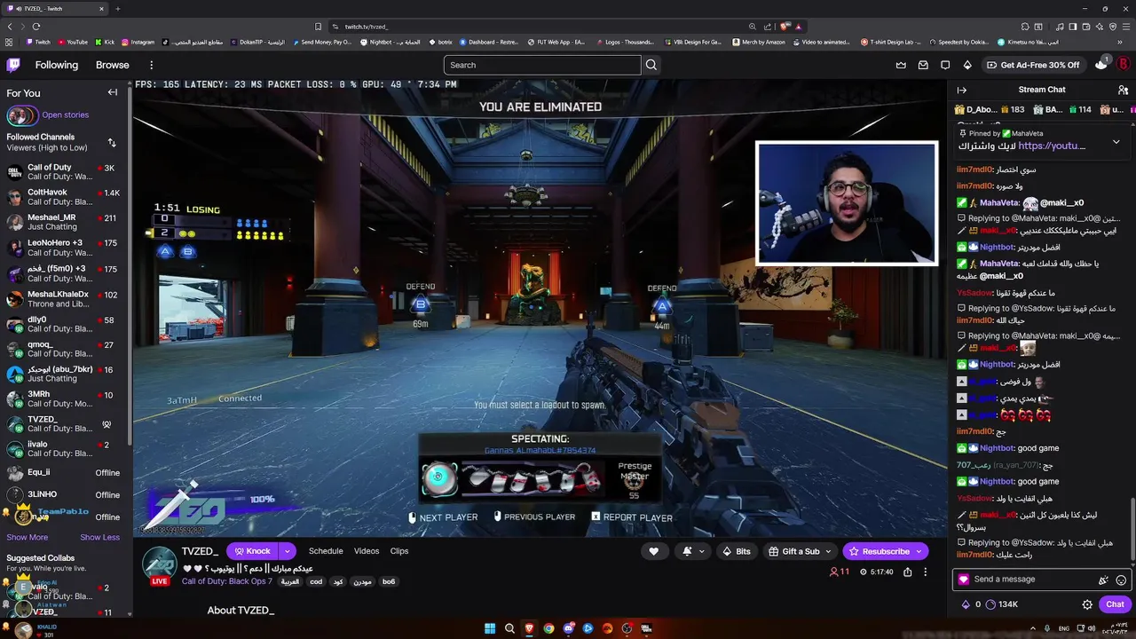This screenshot has width=1136, height=639.
Task: Open the Clips tab
Action: 399,551
